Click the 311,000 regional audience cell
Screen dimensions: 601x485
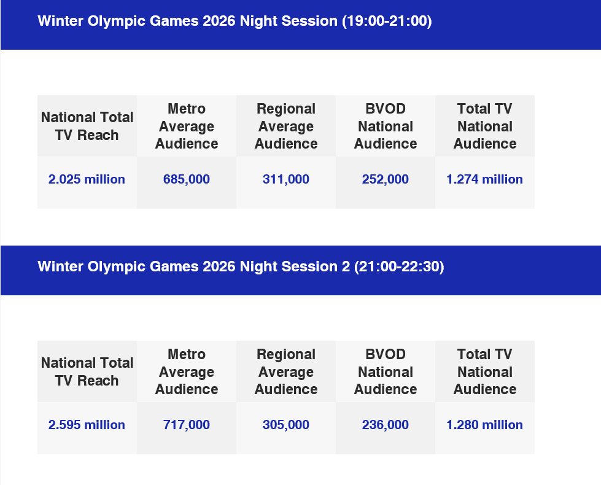286,180
